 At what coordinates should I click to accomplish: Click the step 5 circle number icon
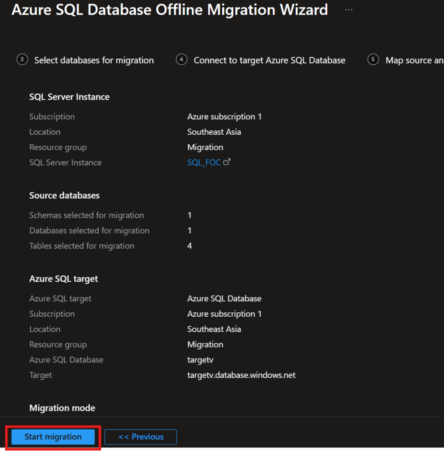pyautogui.click(x=373, y=60)
